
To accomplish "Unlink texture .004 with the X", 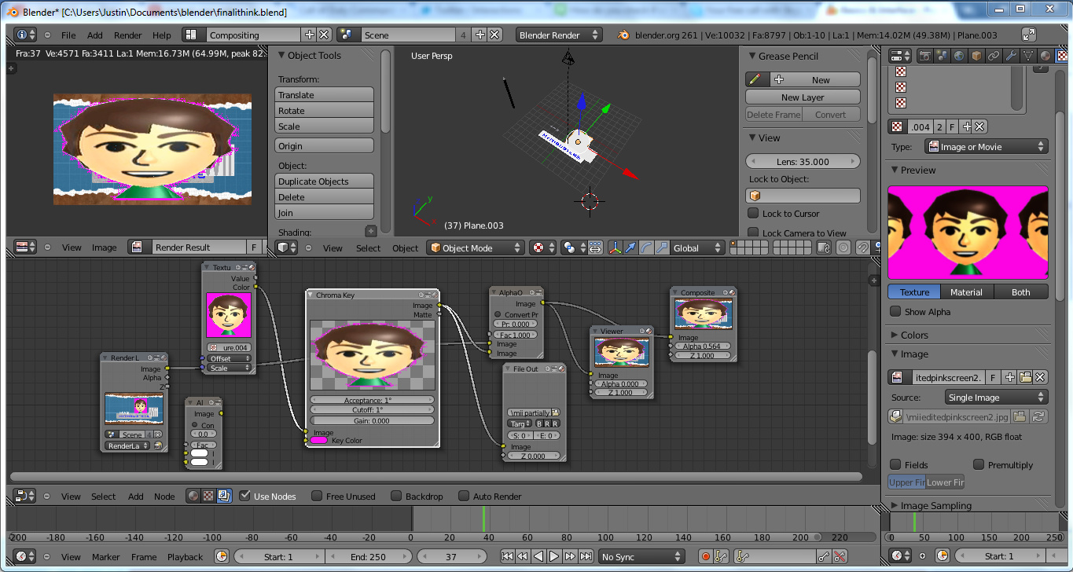I will [980, 126].
